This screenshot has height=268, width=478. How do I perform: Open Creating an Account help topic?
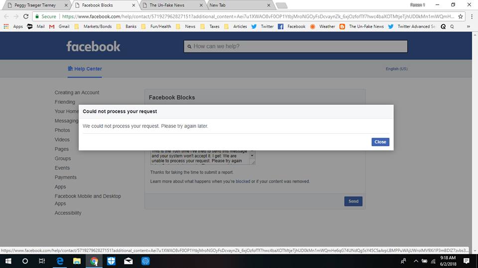pos(77,92)
